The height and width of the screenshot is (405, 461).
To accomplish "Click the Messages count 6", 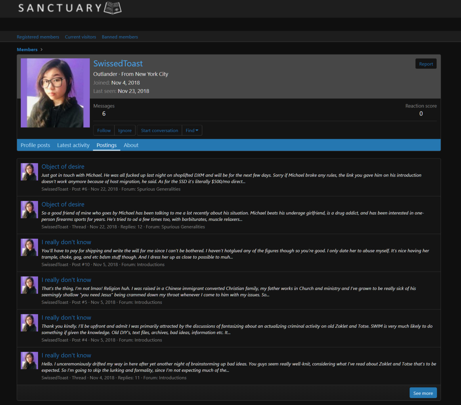I will 104,113.
